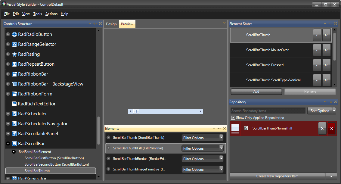Click the fill preview swatch of ScrollBarThumbNormalFill
Viewport: 341px width, 184px height.
pyautogui.click(x=235, y=128)
